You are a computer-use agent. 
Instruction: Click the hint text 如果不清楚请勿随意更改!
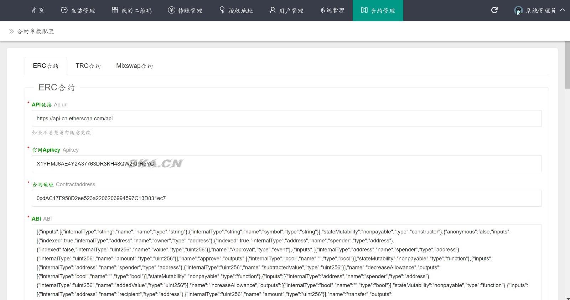[63, 132]
